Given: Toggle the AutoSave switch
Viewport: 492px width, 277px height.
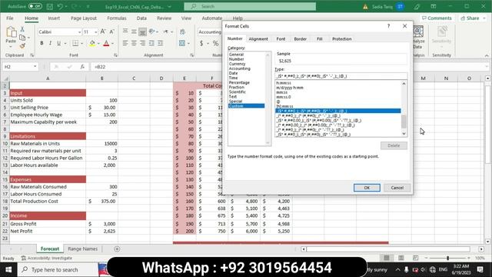Looking at the screenshot, I should point(35,6).
